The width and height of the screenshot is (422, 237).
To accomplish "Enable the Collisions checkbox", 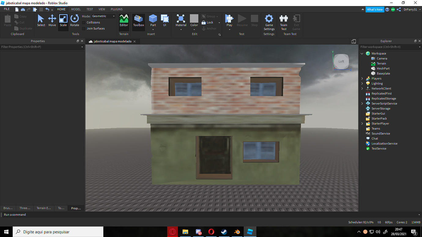I will [x=84, y=22].
